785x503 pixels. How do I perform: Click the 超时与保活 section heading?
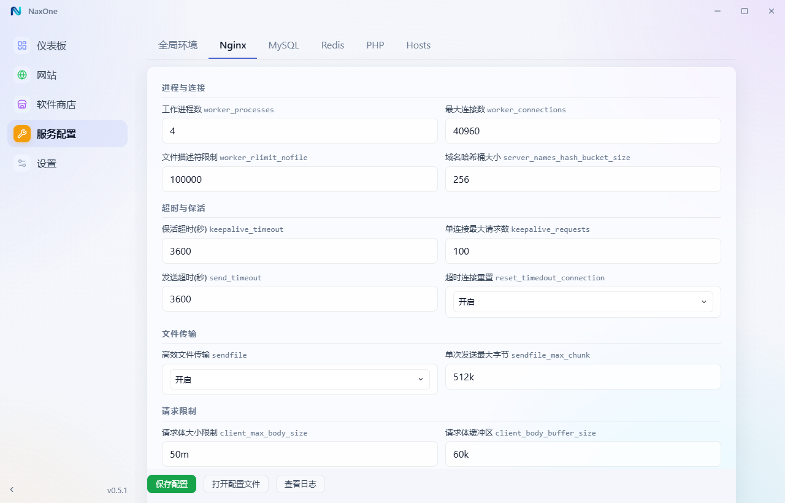pos(183,208)
